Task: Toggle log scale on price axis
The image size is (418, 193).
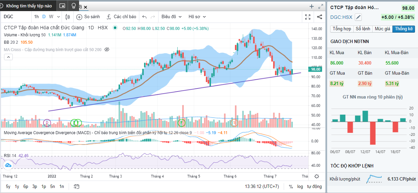Action: [300, 187]
